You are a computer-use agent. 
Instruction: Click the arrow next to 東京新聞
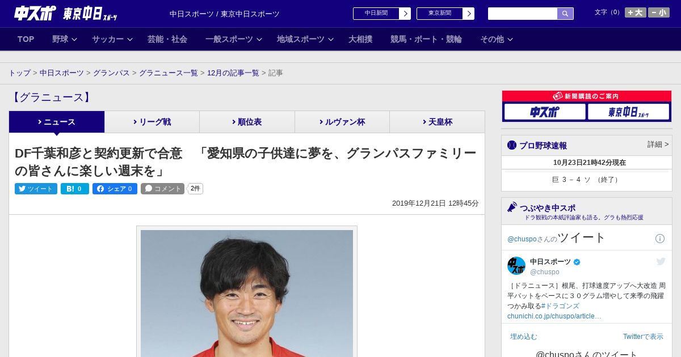[468, 14]
